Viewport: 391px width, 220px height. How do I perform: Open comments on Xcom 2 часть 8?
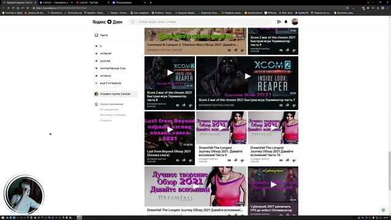pos(178,105)
